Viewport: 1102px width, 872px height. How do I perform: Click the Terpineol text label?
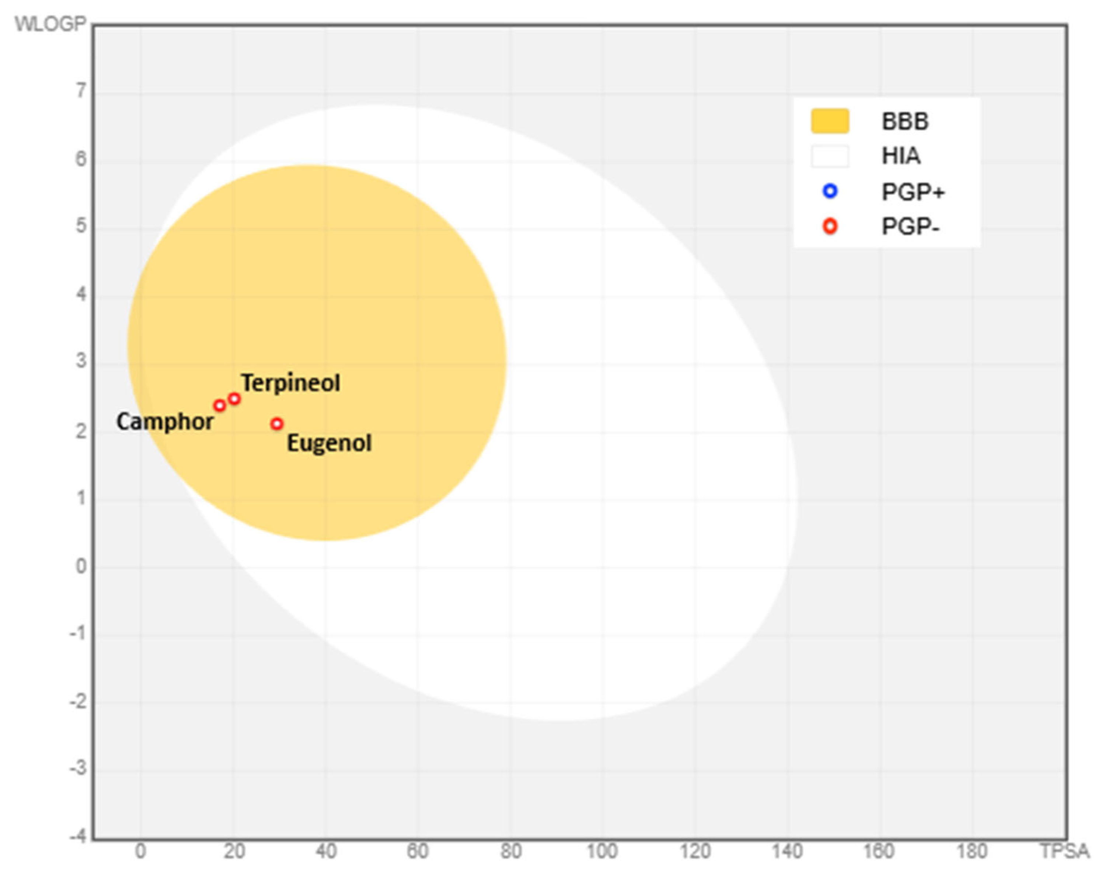pos(290,383)
